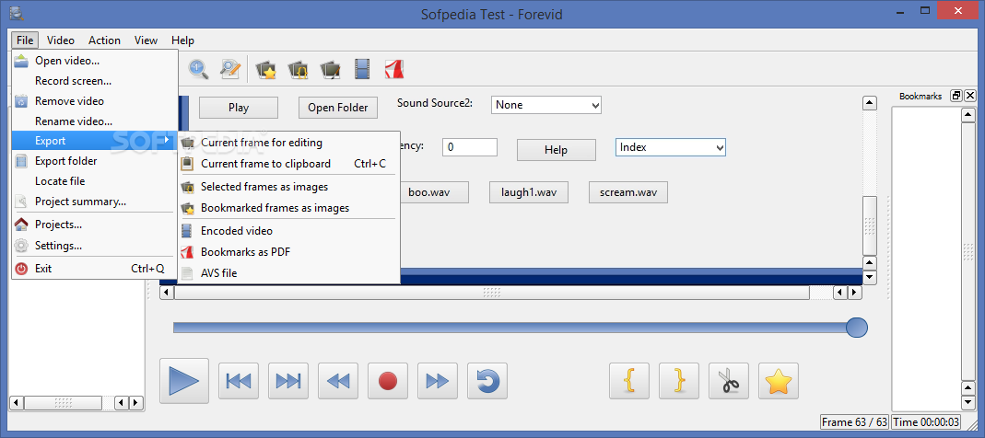Click Export folder in File menu
Screen dimensions: 985x438
94,161
